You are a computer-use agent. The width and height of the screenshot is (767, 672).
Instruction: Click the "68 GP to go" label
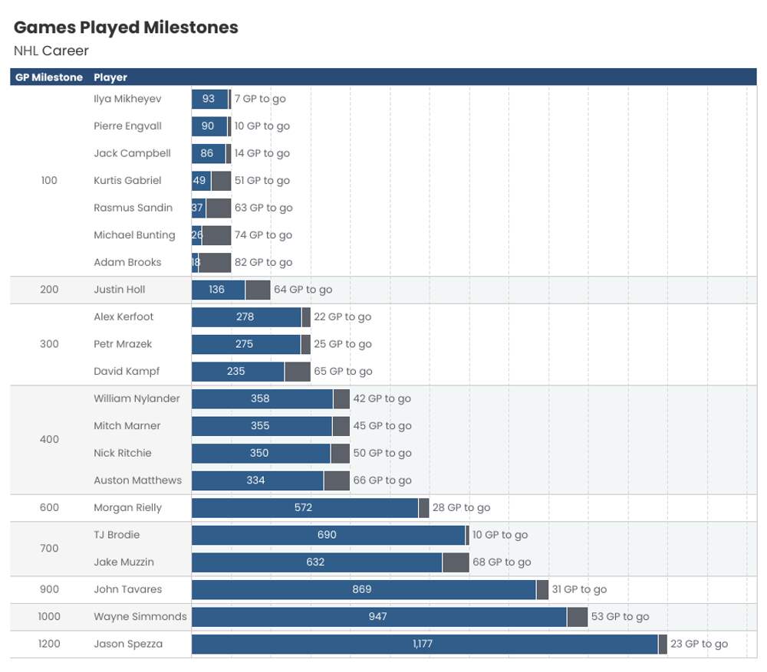click(x=502, y=562)
